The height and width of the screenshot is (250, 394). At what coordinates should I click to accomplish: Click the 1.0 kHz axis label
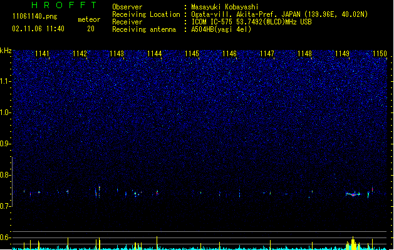tap(6, 112)
